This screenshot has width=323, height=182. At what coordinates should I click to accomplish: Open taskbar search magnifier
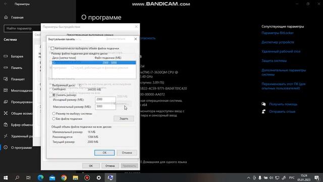(x=17, y=177)
